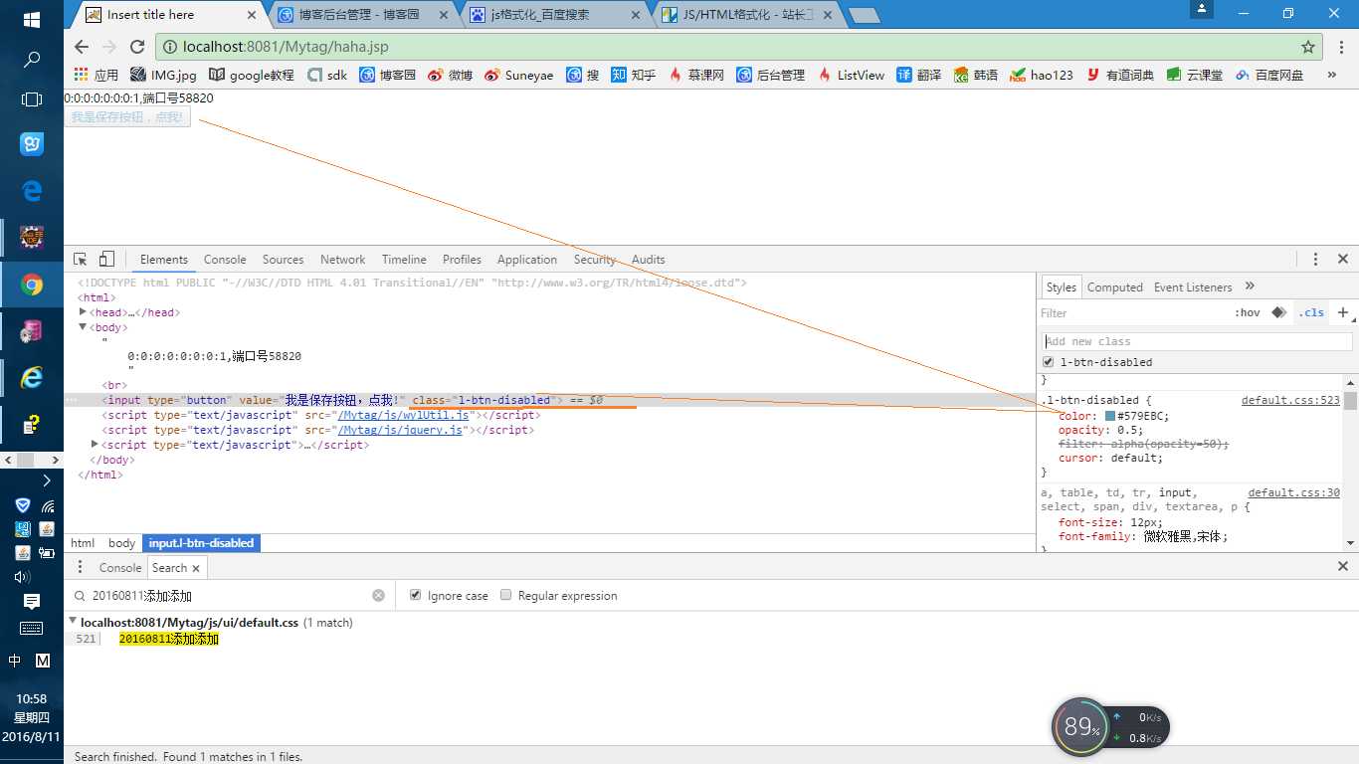Open the hao123 bookmark
1359x764 pixels.
tap(1042, 75)
